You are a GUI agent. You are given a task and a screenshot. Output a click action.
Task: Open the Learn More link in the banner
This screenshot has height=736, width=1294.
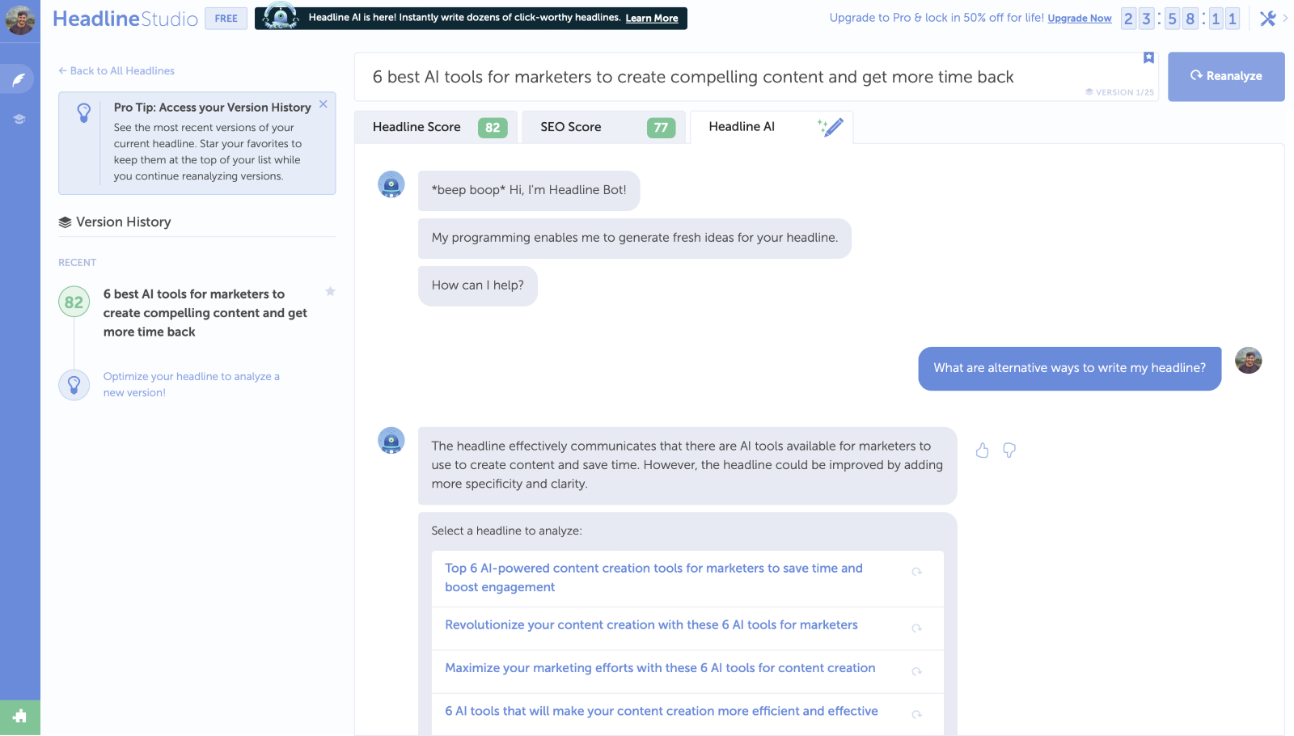[652, 19]
